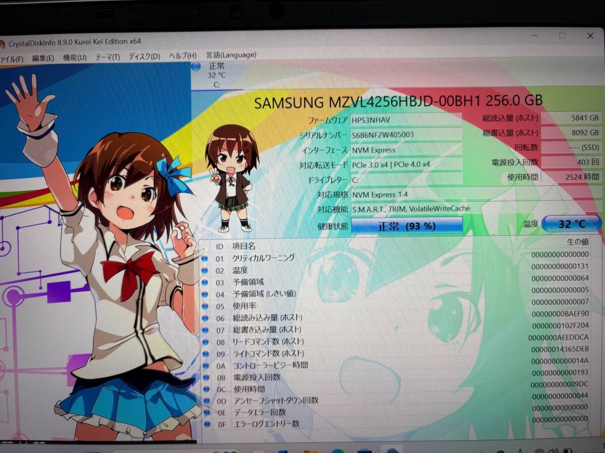The height and width of the screenshot is (453, 605).
Task: Click the 生の値 column header
Action: pyautogui.click(x=577, y=242)
